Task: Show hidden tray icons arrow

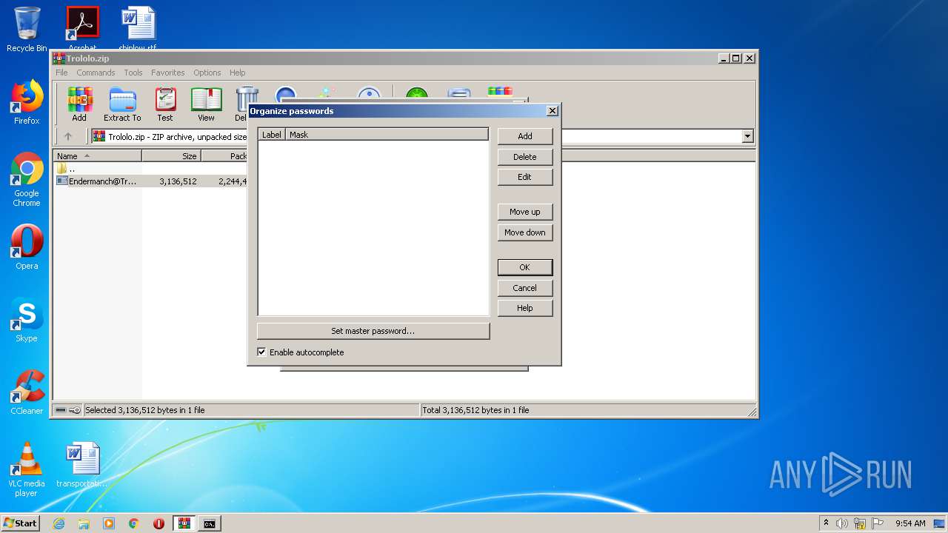Action: (x=826, y=523)
